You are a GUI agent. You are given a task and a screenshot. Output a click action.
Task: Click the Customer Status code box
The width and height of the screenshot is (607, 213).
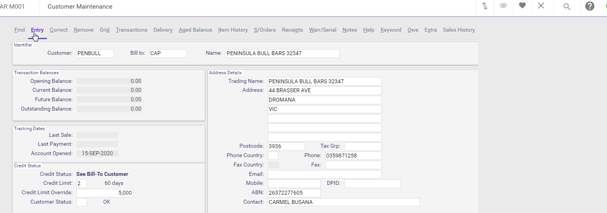pyautogui.click(x=82, y=202)
